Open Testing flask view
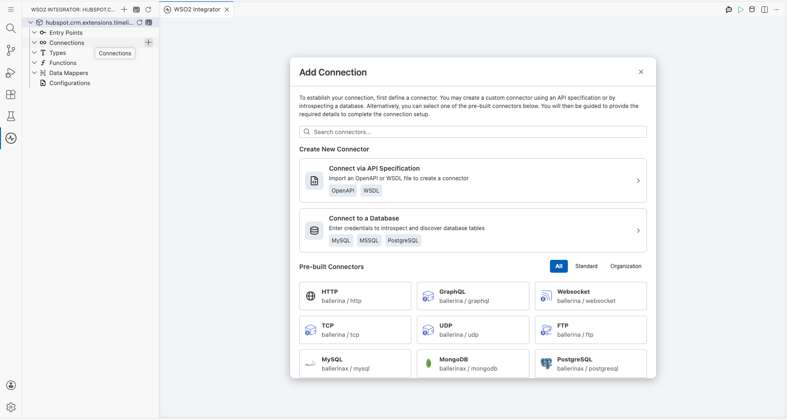The height and width of the screenshot is (420, 787). [11, 116]
